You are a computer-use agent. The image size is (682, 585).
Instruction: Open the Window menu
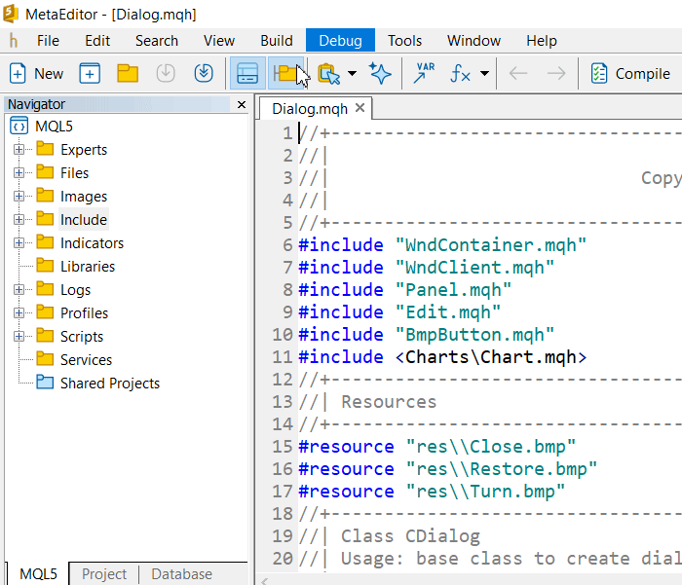(x=474, y=41)
